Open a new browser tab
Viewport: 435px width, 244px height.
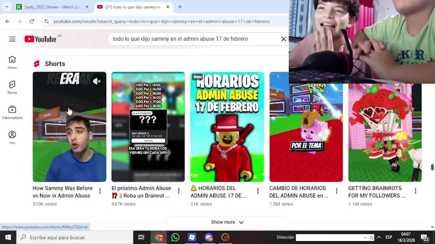180,7
